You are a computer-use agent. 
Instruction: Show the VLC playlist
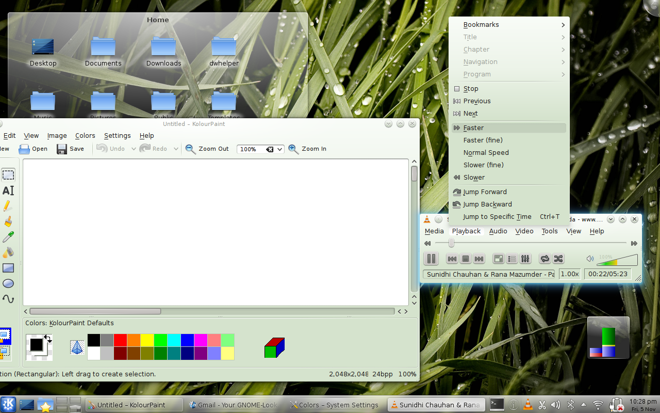click(x=511, y=259)
